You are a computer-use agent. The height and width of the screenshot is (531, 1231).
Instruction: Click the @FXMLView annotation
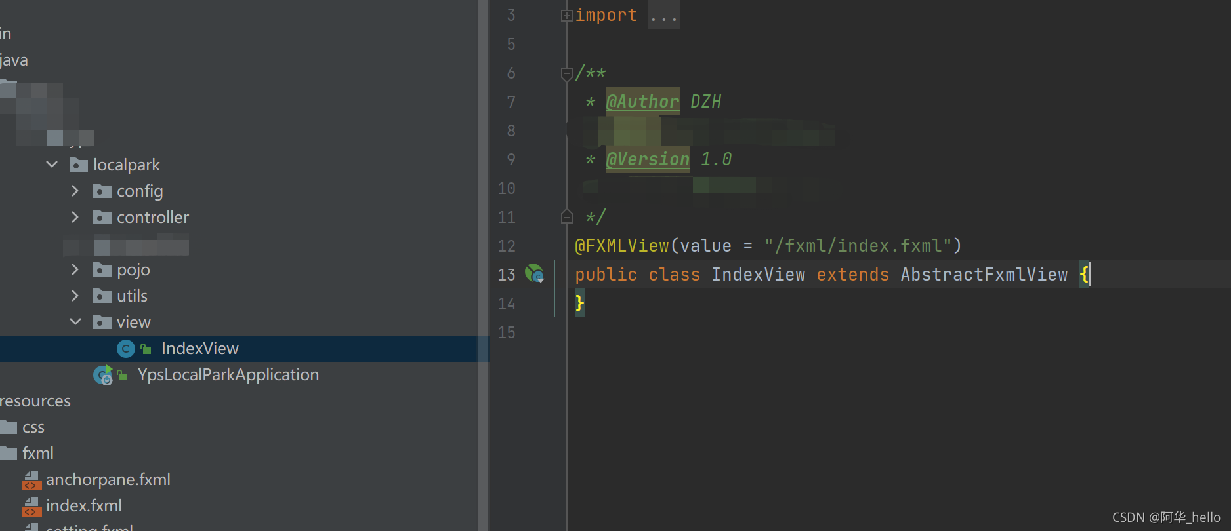[622, 246]
